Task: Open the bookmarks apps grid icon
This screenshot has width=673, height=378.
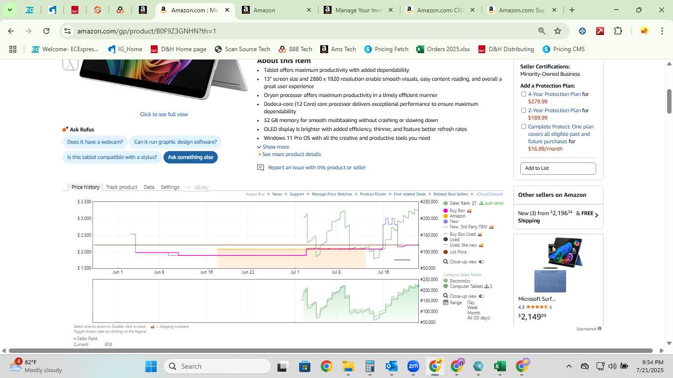Action: pyautogui.click(x=13, y=49)
